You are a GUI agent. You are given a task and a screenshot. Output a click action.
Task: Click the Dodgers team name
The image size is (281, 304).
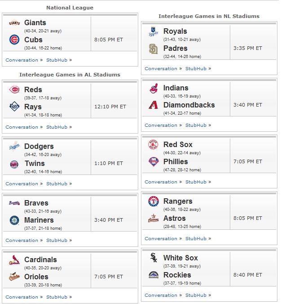[39, 146]
